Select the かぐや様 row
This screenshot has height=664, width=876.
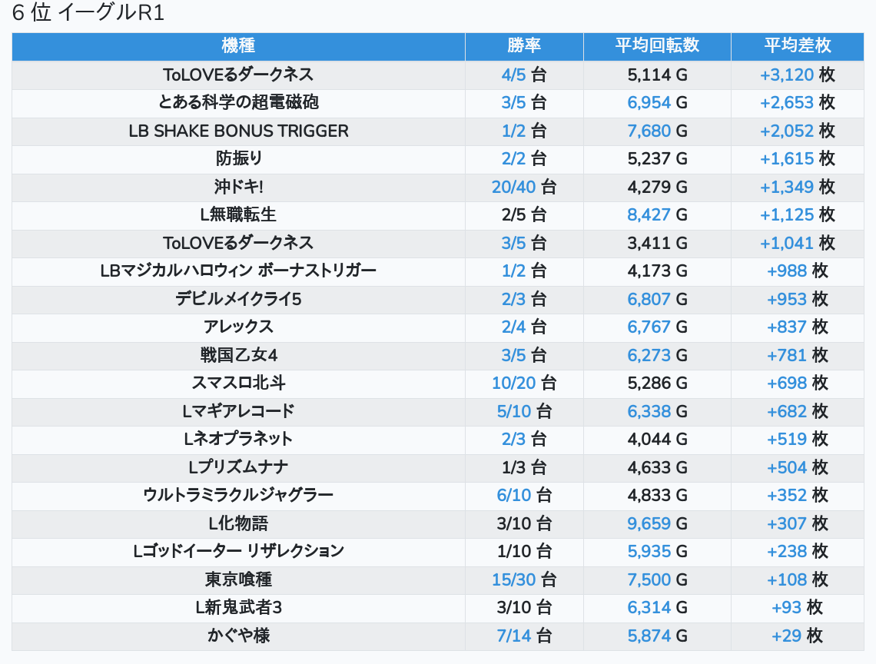click(x=238, y=636)
